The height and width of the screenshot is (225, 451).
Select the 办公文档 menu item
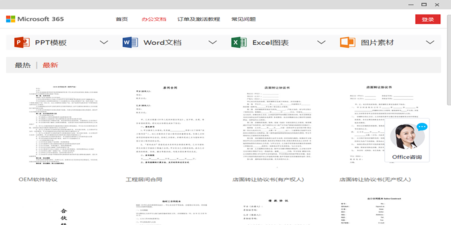click(x=154, y=19)
